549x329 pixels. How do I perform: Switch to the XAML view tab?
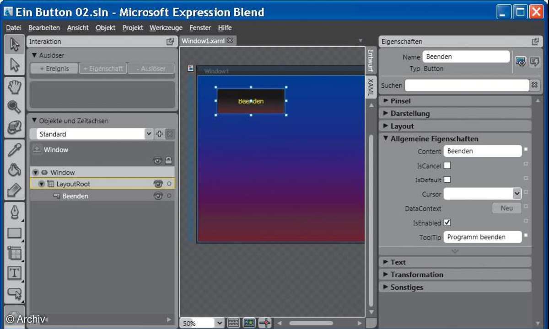[371, 86]
